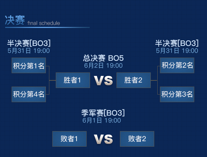This screenshot has width=207, height=157.
Task: Click the 积分第1名 bracket box
Action: (29, 65)
